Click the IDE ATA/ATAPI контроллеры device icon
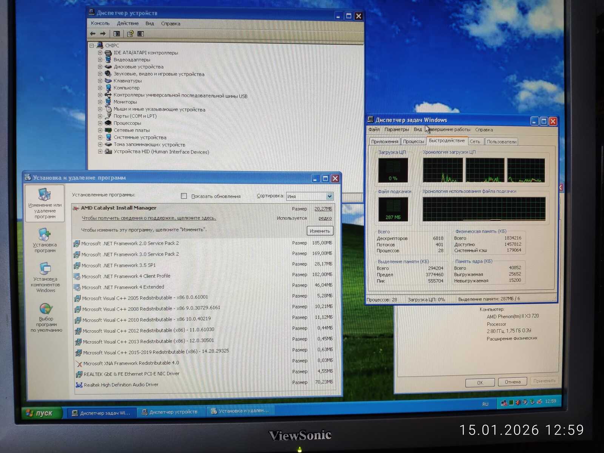Screen dimensions: 604x453 108,53
